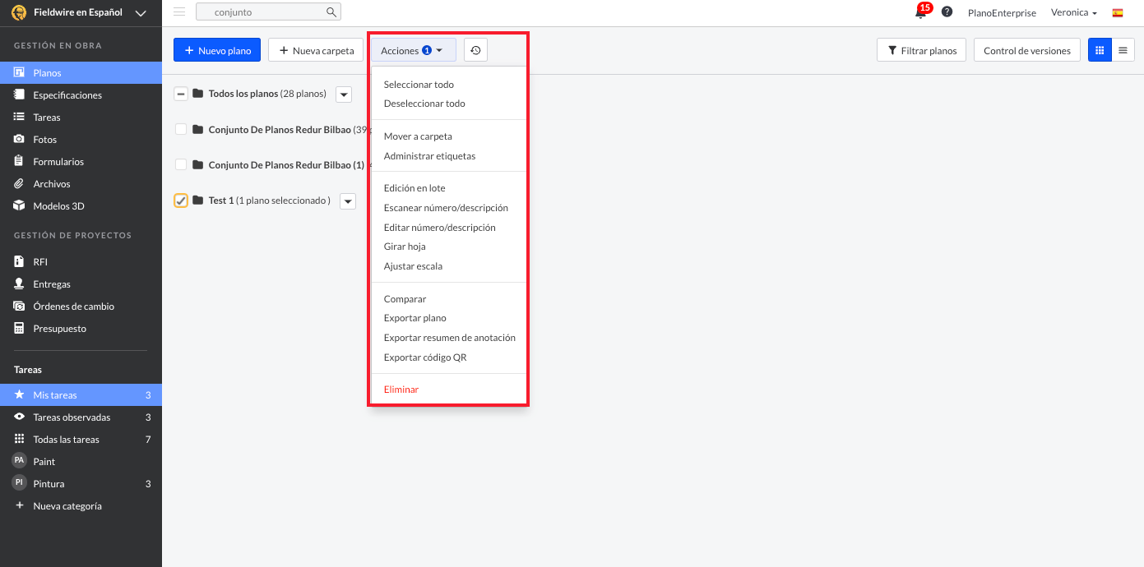
Task: Open Todas las tareas grid item
Action: coord(81,440)
